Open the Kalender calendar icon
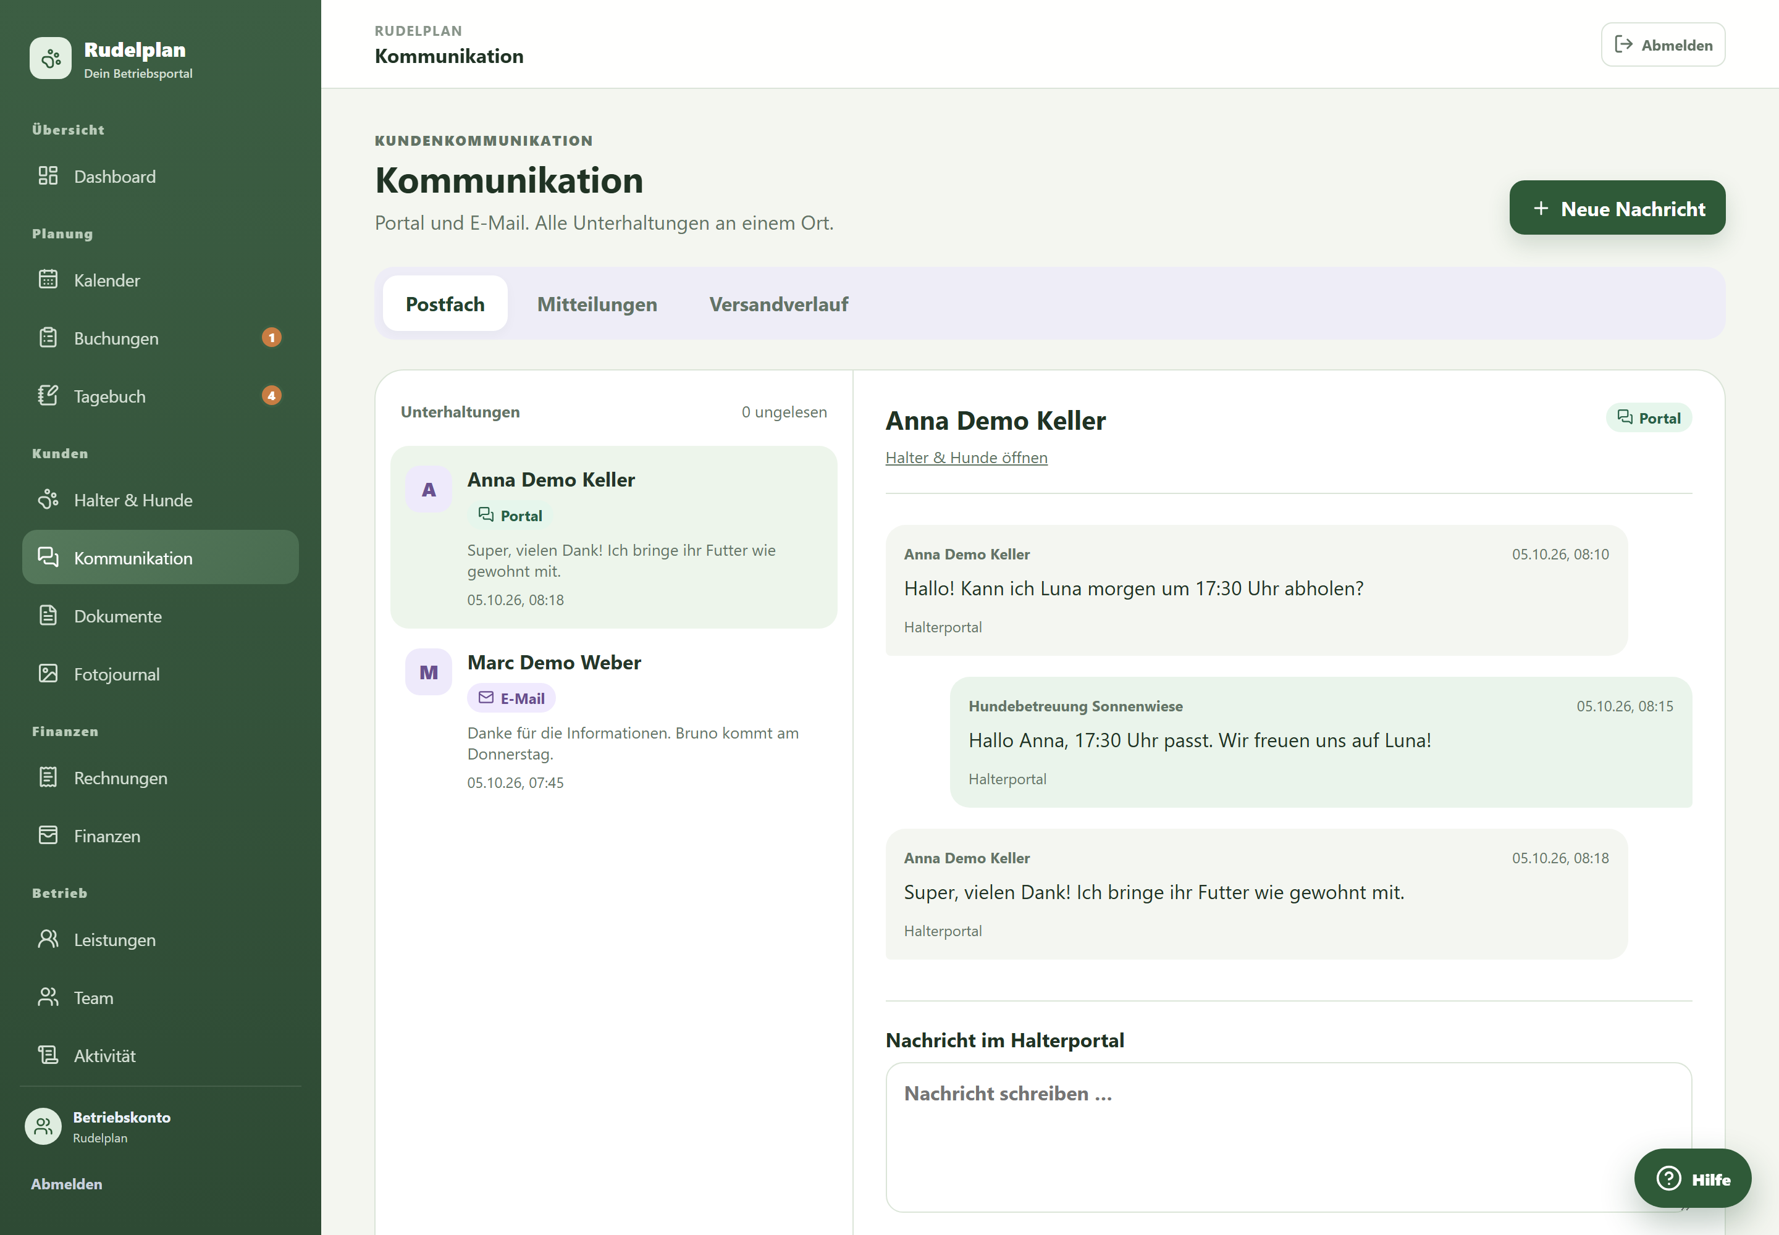 [x=48, y=279]
